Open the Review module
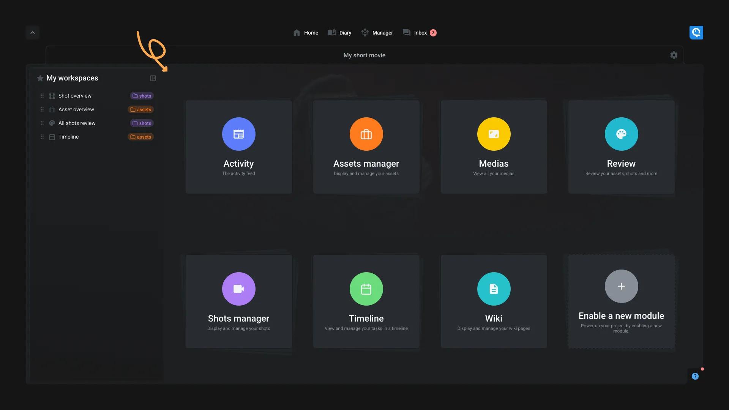729x410 pixels. (621, 147)
